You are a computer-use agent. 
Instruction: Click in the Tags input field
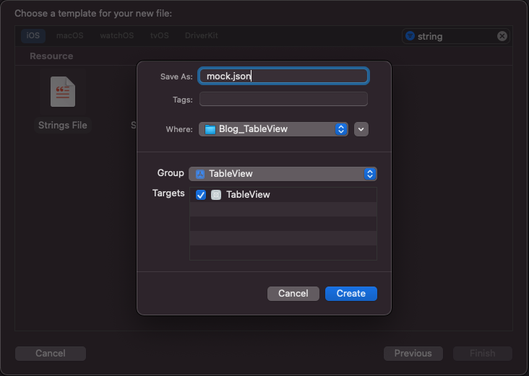tap(283, 99)
